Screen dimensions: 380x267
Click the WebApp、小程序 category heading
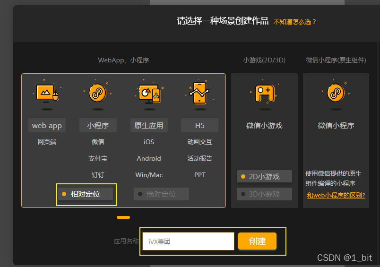(x=123, y=60)
